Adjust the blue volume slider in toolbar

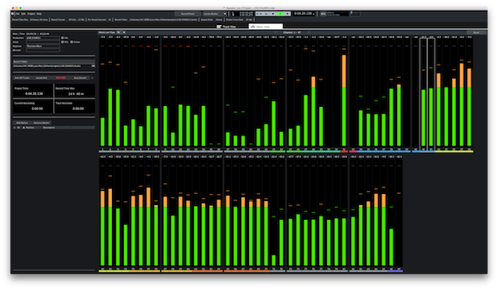(x=352, y=13)
